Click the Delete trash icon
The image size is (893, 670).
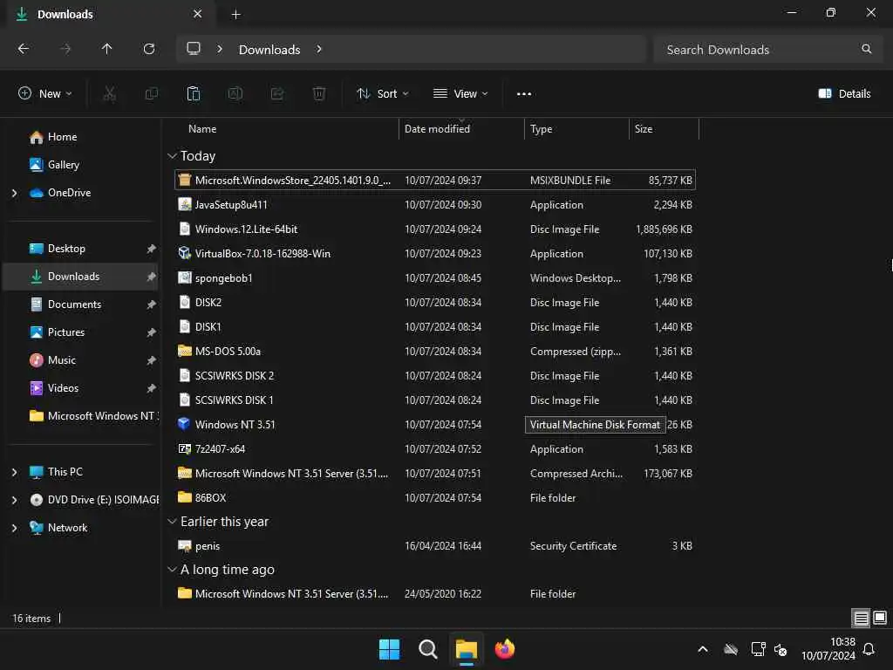coord(319,93)
